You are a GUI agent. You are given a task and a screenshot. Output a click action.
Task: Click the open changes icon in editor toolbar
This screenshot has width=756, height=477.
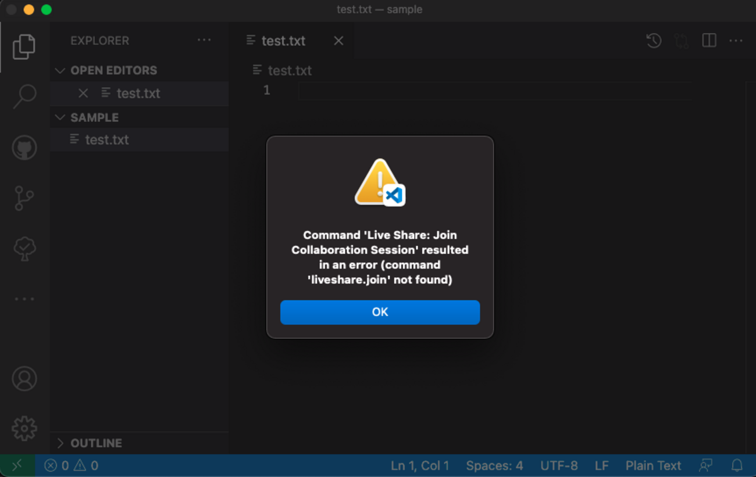682,41
